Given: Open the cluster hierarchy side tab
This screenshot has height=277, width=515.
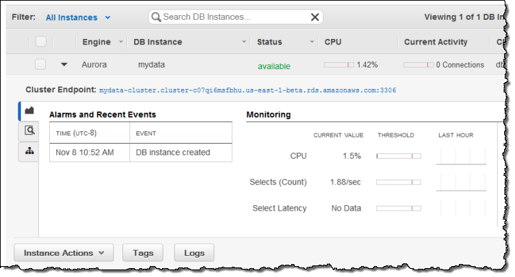Looking at the screenshot, I should tap(29, 151).
